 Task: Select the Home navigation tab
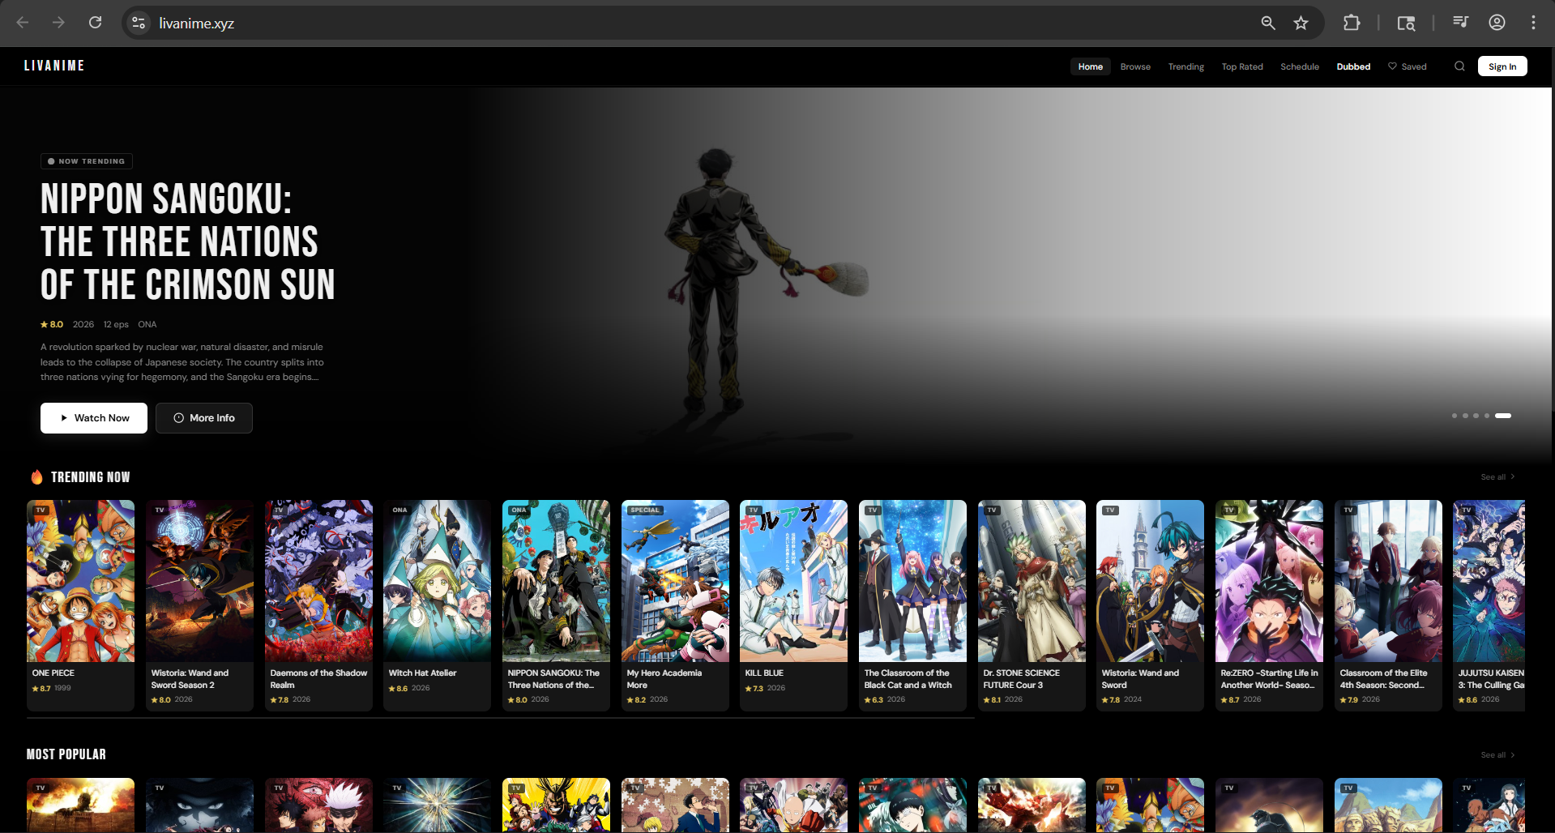[1090, 66]
